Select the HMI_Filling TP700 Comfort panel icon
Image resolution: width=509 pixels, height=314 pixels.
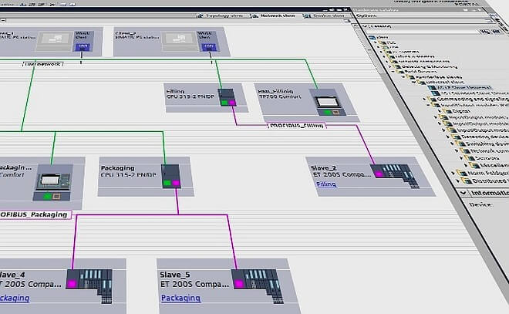coord(328,102)
